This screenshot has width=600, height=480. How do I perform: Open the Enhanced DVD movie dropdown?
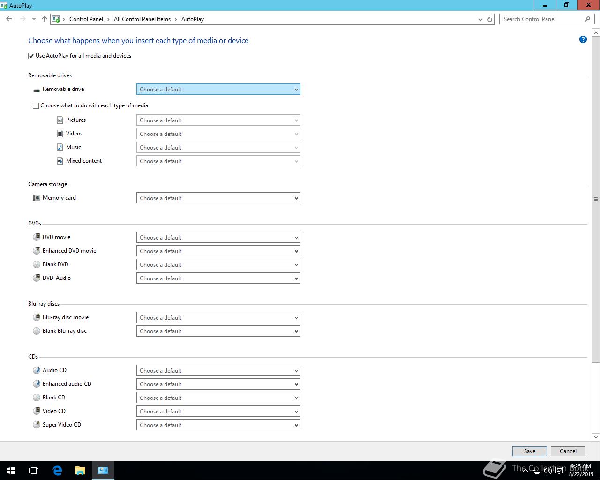(218, 251)
